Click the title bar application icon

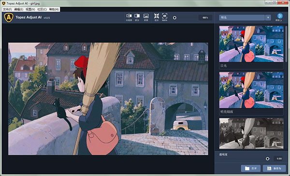point(3,3)
